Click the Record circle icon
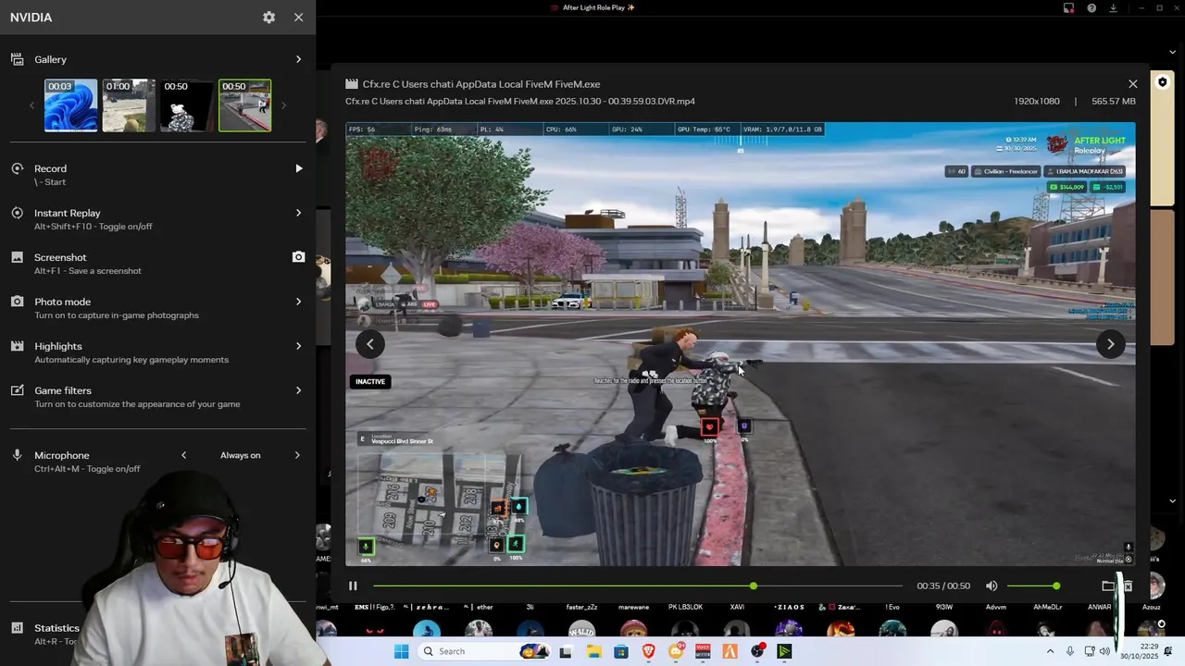 17,168
